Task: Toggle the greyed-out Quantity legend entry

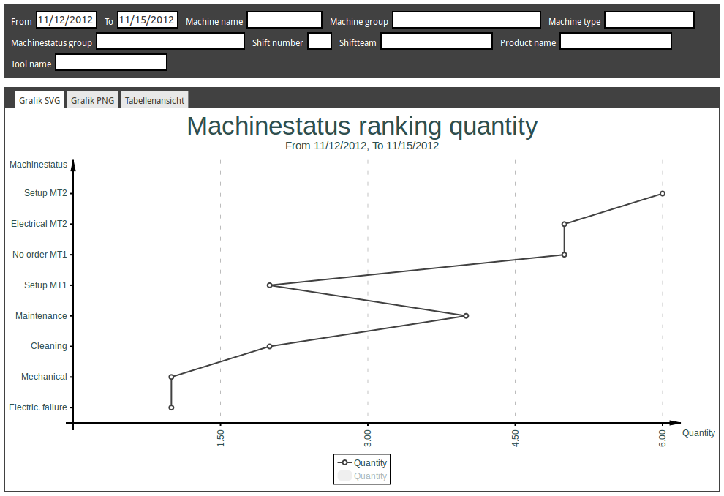Action: pyautogui.click(x=362, y=476)
